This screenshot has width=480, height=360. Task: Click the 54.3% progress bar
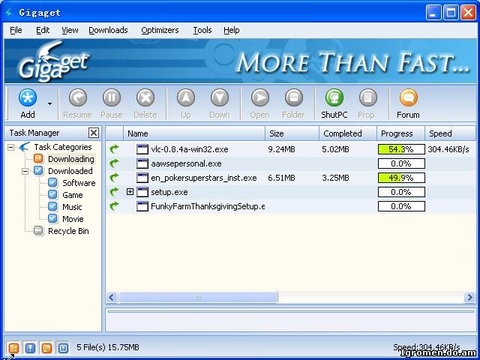click(401, 149)
